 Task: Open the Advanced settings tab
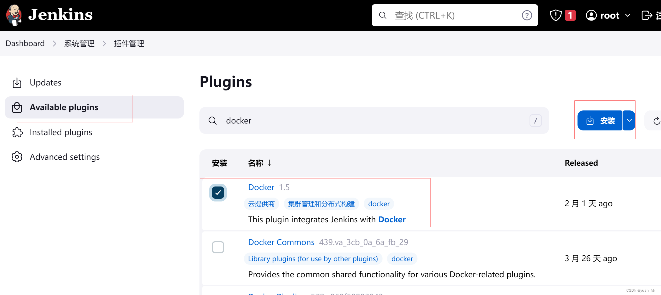(94, 157)
